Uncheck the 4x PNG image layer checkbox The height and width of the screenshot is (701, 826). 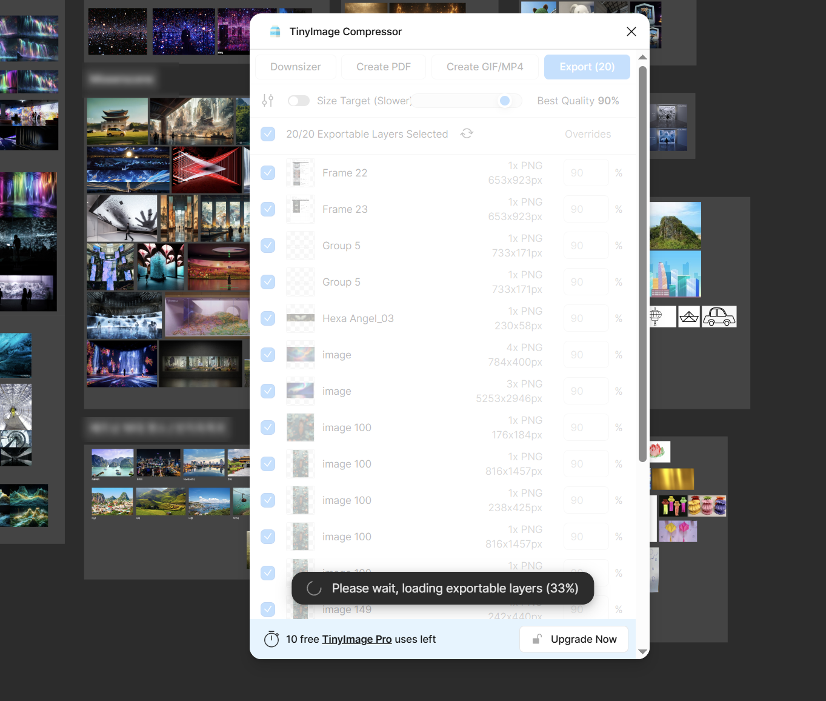coord(268,355)
